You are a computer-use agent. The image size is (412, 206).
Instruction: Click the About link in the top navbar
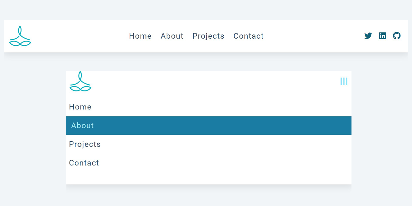172,36
